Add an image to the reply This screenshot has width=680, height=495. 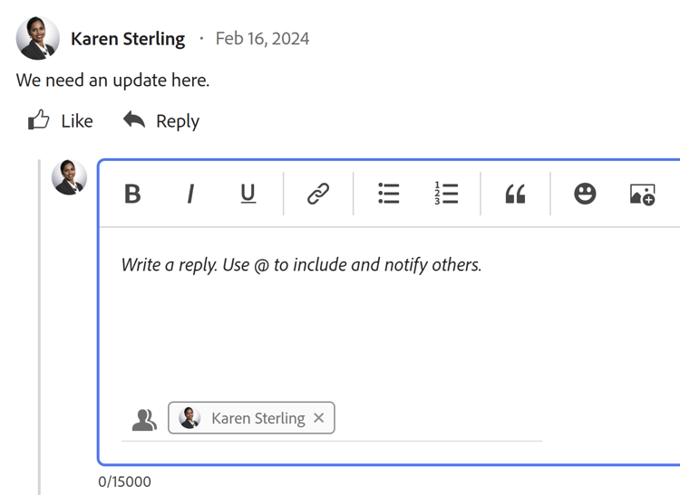point(642,194)
